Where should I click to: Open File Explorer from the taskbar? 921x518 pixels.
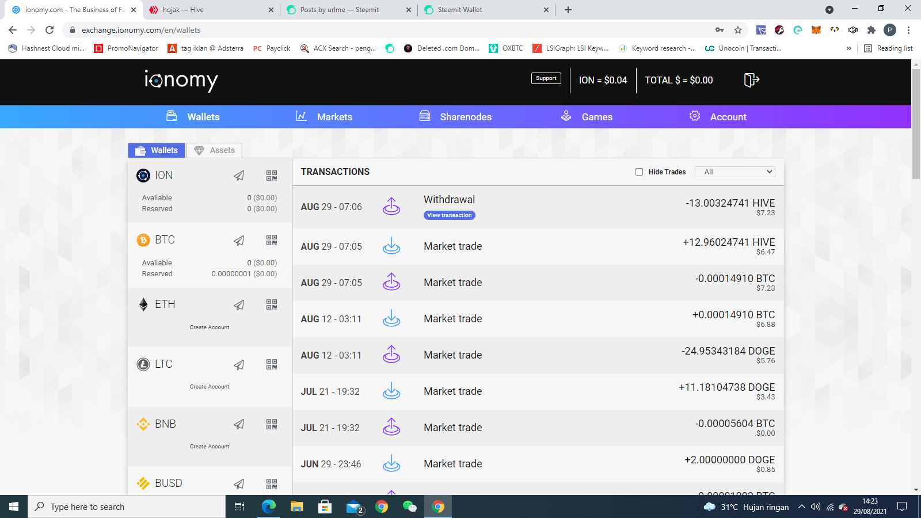pos(296,507)
